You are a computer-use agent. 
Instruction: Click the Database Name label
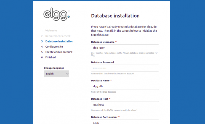click(100, 80)
